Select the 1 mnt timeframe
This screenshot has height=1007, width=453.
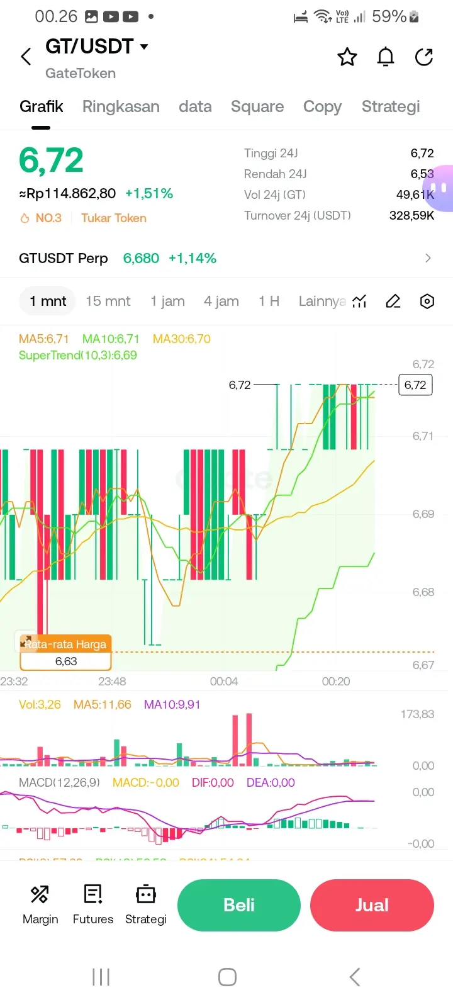coord(48,301)
